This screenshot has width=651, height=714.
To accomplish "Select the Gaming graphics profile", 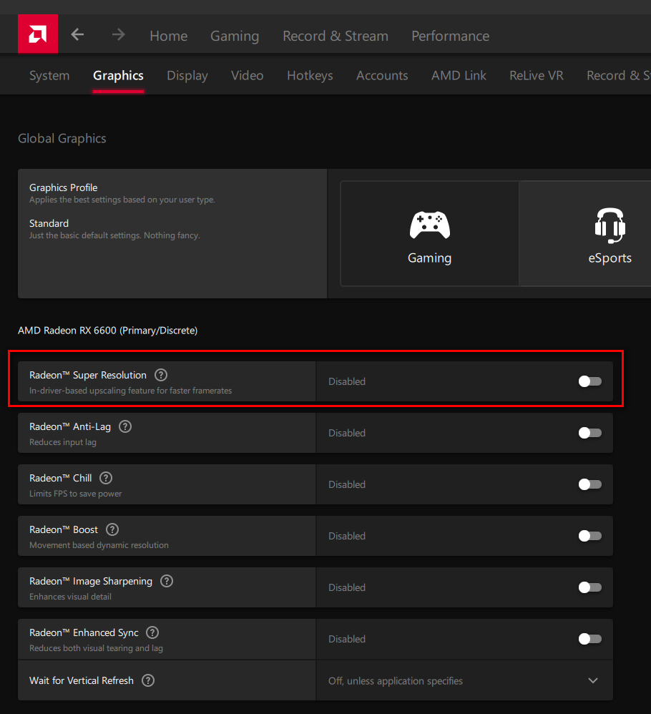I will click(x=429, y=235).
